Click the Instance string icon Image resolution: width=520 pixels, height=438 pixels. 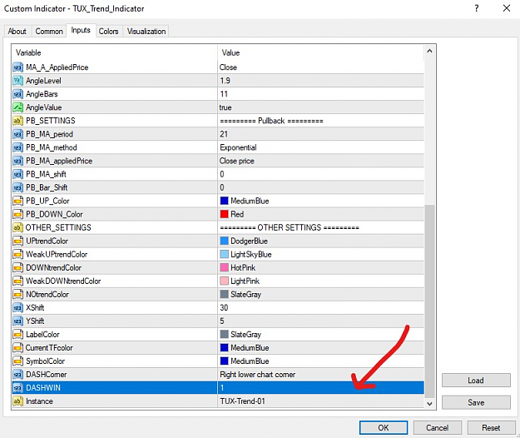[x=18, y=401]
